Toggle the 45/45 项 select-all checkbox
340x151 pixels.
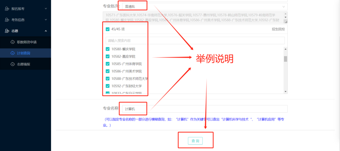point(108,29)
